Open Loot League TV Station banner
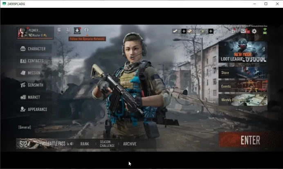The height and width of the screenshot is (169, 283). [x=243, y=52]
